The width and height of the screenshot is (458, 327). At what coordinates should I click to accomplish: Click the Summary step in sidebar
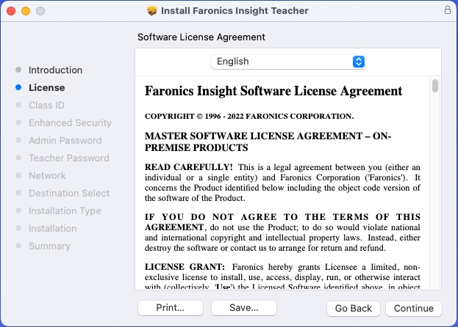[49, 246]
